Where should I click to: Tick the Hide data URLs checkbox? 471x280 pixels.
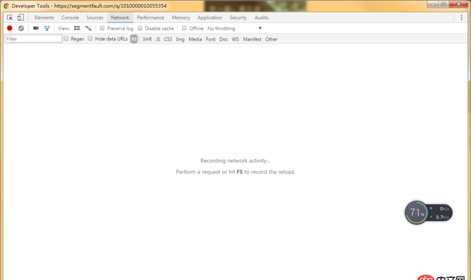pyautogui.click(x=90, y=38)
